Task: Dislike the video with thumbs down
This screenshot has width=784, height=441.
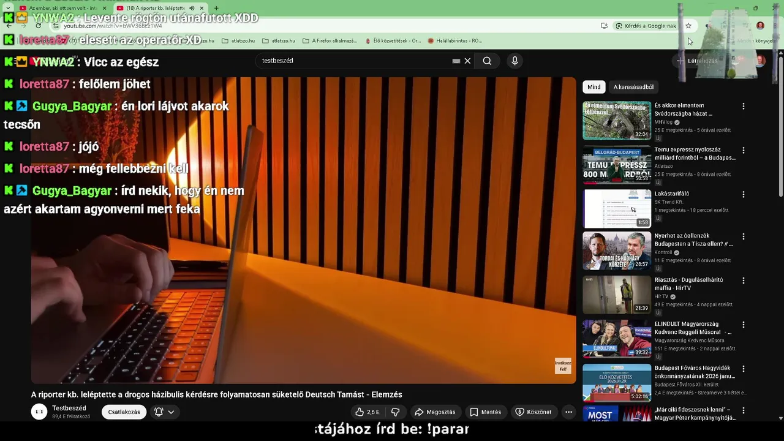Action: click(x=396, y=412)
